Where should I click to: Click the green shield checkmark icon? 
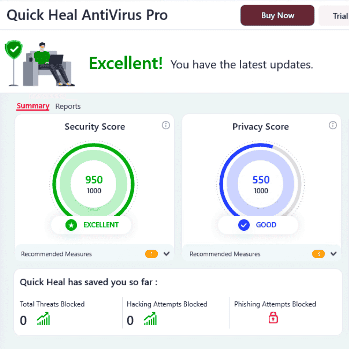coord(14,49)
